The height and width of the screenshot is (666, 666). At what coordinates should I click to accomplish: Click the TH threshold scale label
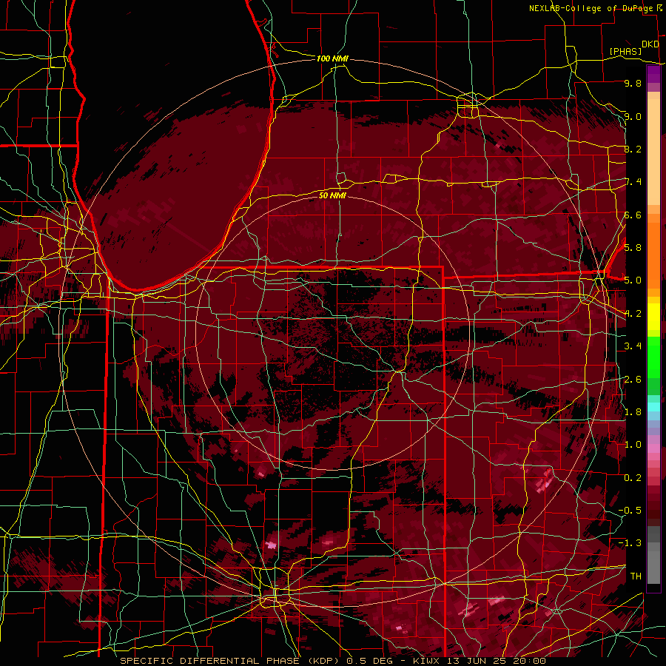[x=636, y=576]
